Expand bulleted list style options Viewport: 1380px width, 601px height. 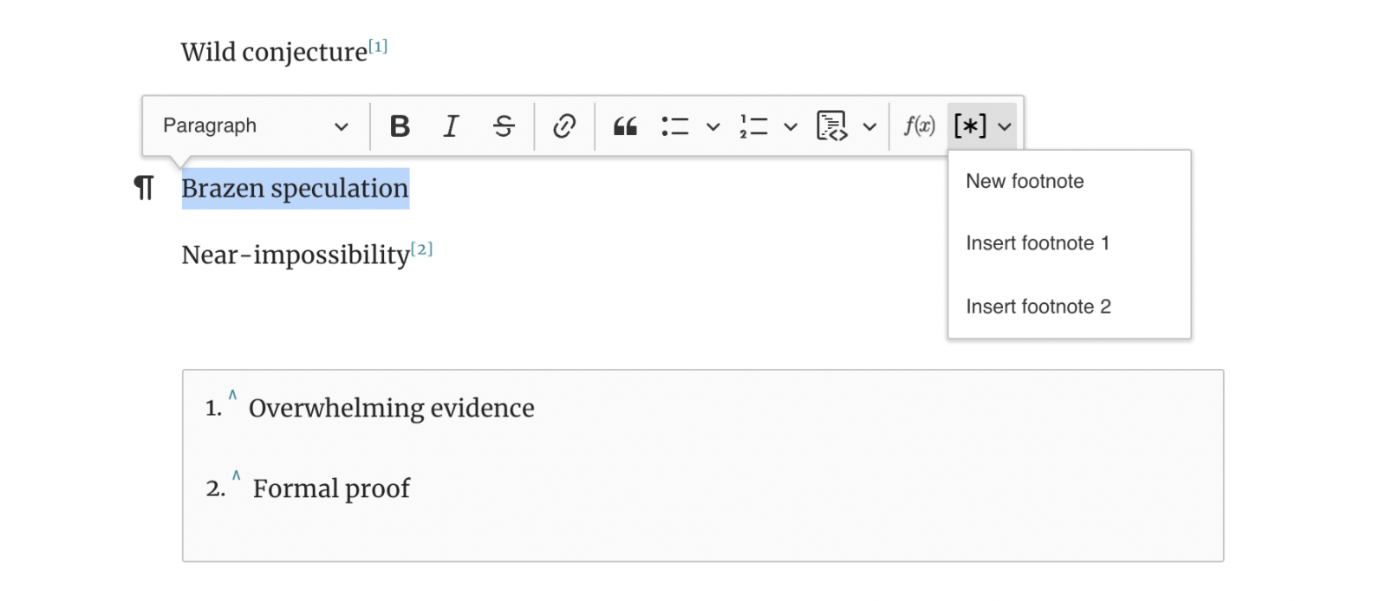pyautogui.click(x=713, y=126)
